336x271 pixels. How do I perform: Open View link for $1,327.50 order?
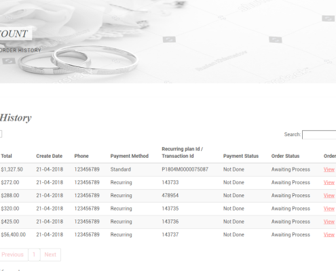coord(329,169)
